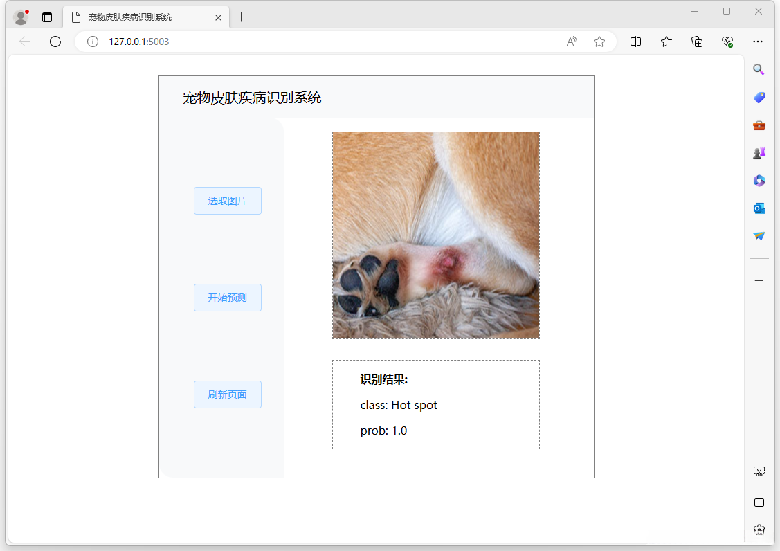Image resolution: width=780 pixels, height=551 pixels.
Task: Click the 开始预测 button
Action: click(x=228, y=298)
